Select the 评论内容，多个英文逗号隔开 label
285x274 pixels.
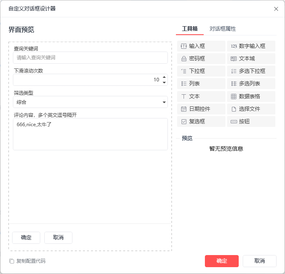tap(45, 115)
